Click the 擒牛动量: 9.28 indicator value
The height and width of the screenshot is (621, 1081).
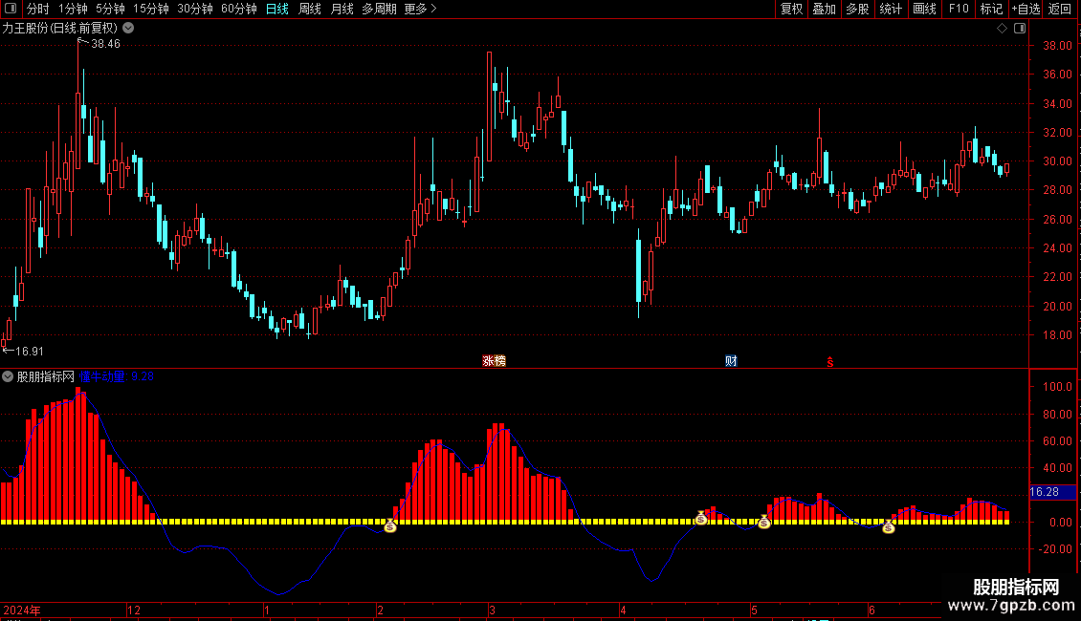point(117,376)
